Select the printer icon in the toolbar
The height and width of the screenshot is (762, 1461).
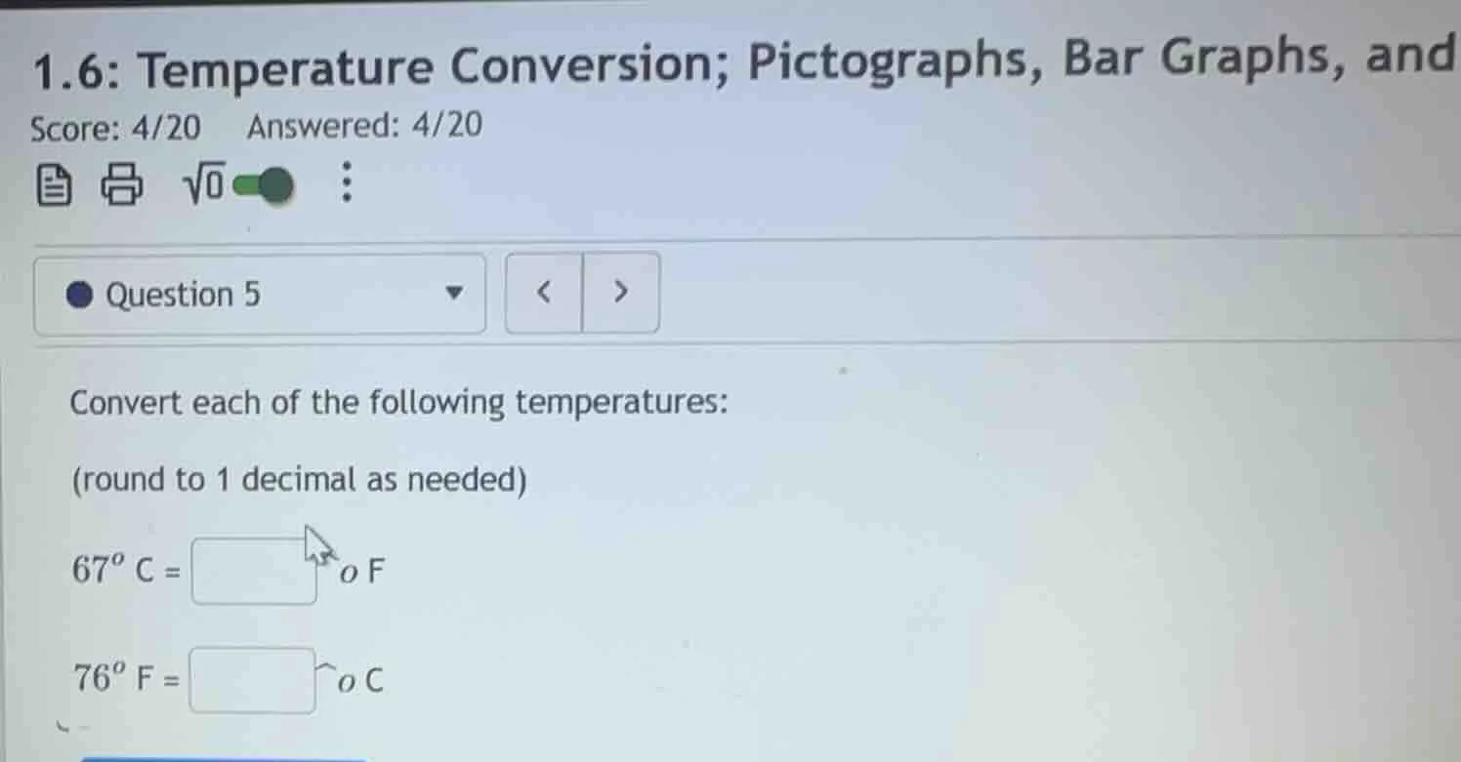(x=121, y=185)
